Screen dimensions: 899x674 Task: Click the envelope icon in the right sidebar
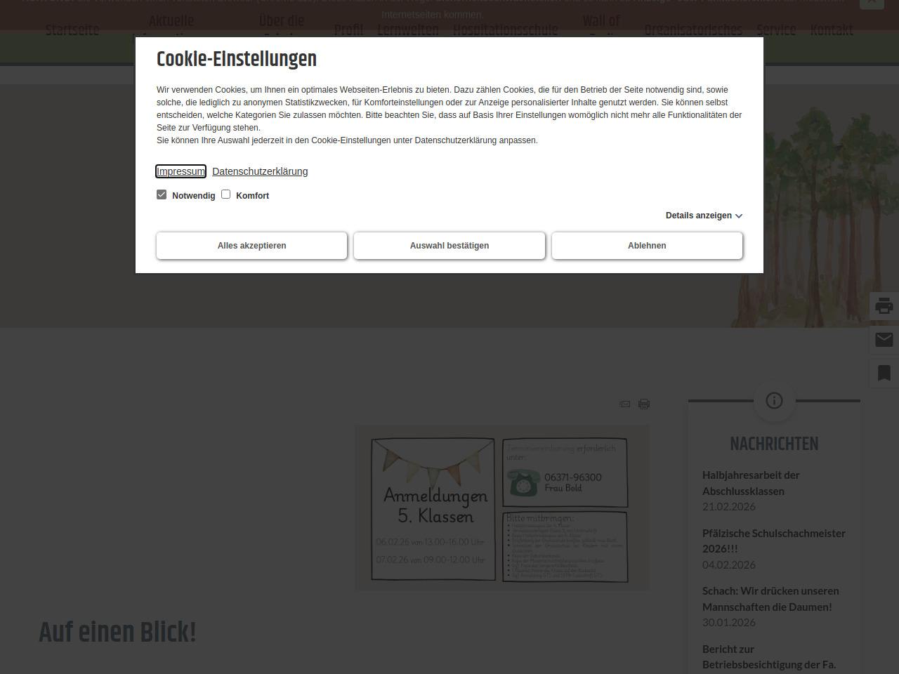point(884,340)
